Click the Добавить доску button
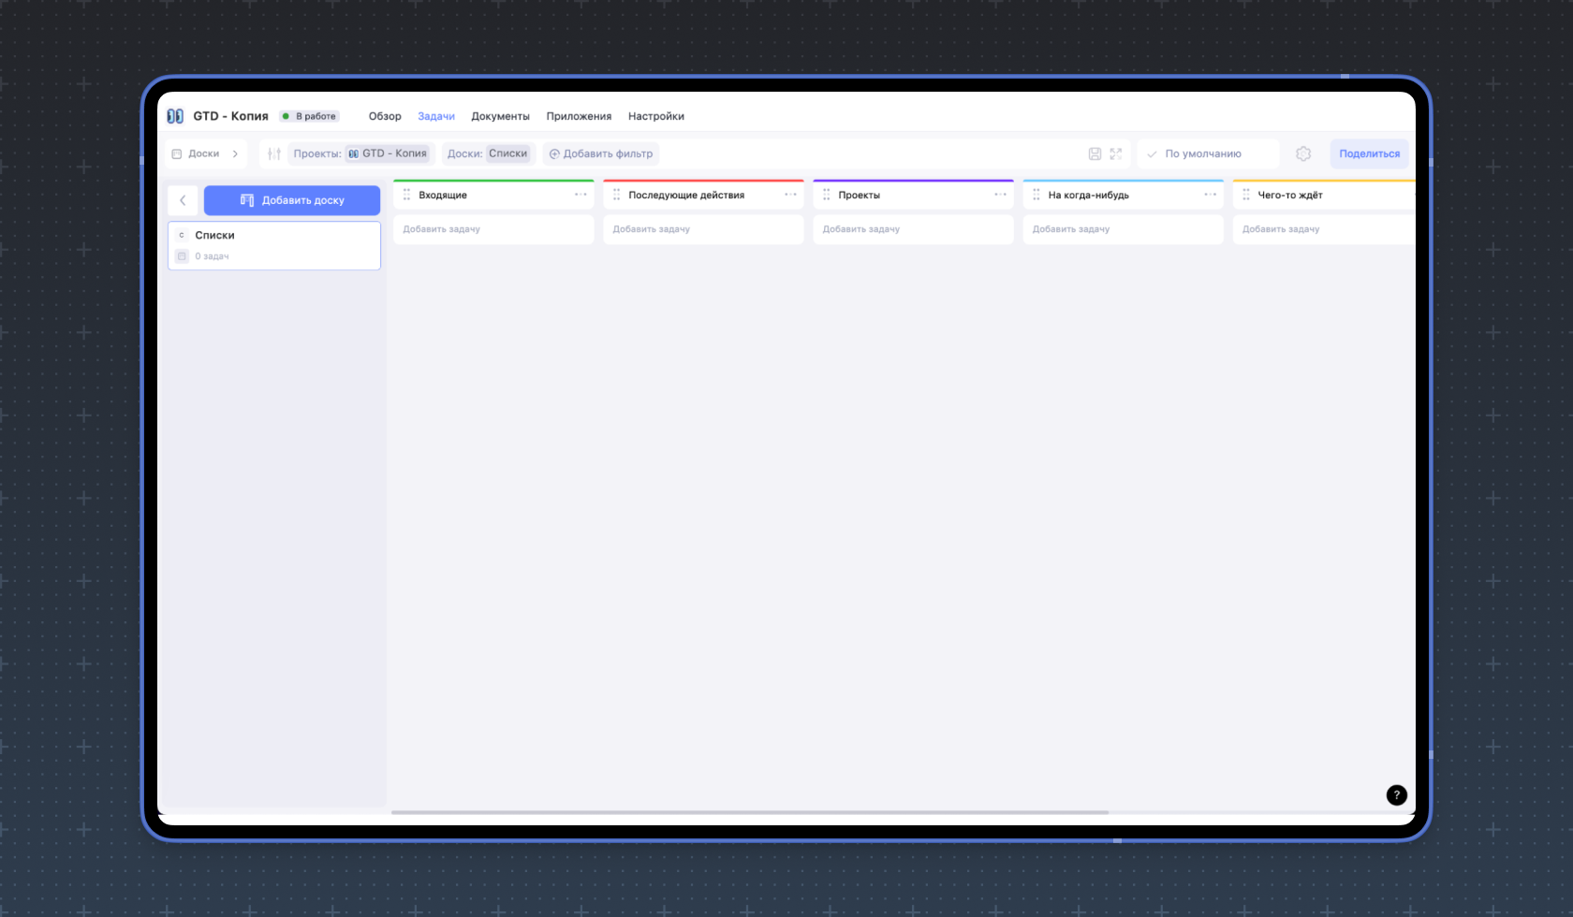The height and width of the screenshot is (917, 1573). point(292,200)
